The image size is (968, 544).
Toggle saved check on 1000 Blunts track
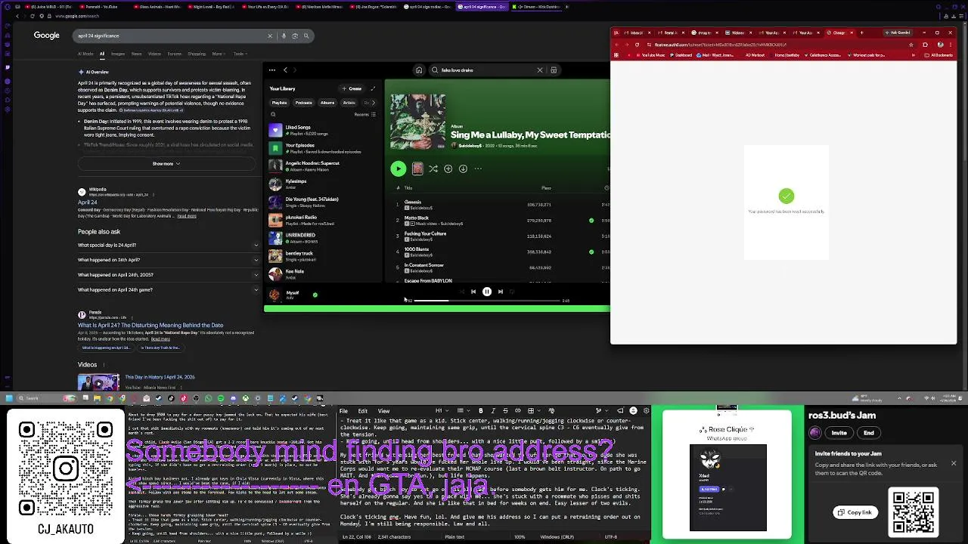pos(591,252)
